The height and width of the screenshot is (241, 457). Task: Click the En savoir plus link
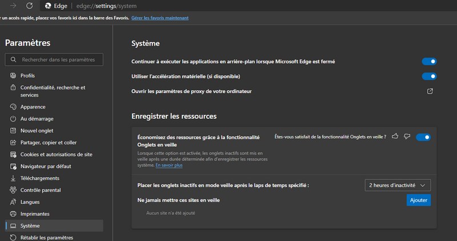pyautogui.click(x=169, y=165)
